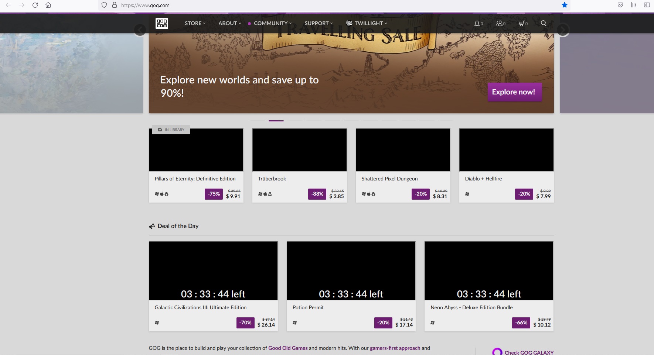Viewport: 654px width, 355px height.
Task: Click -70% badge on Galactic Civilizations III
Action: [x=245, y=323]
